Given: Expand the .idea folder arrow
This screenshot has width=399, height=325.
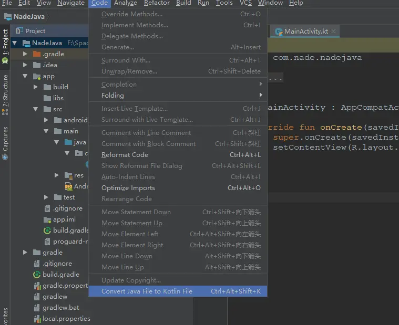Looking at the screenshot, I should (25, 65).
